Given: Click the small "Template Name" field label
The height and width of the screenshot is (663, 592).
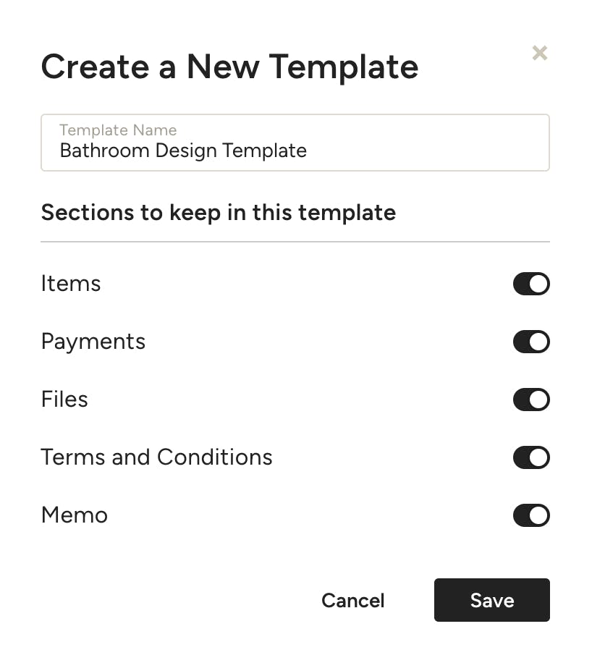Looking at the screenshot, I should [x=118, y=130].
